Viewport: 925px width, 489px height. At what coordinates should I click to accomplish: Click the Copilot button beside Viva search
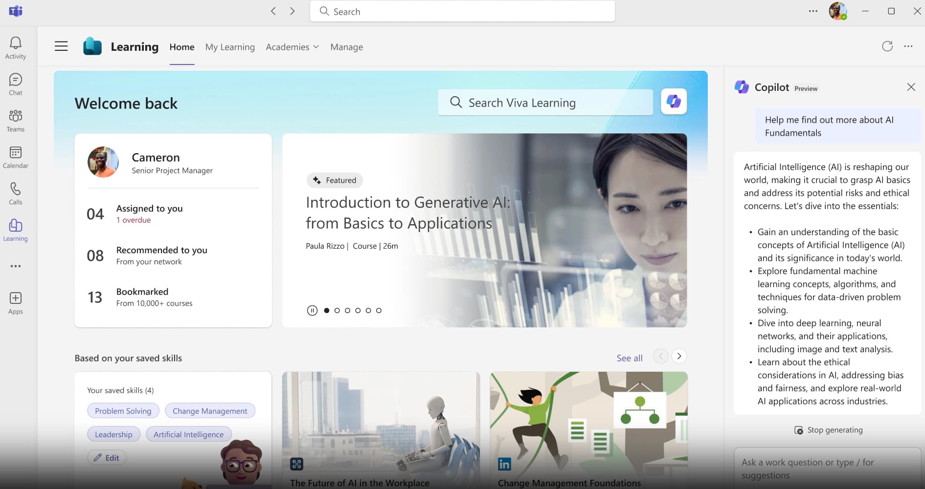674,102
